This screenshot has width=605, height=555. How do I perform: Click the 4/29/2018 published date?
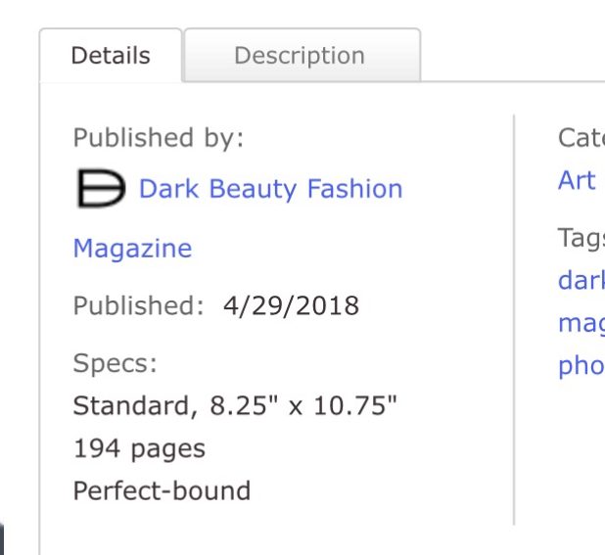coord(291,306)
